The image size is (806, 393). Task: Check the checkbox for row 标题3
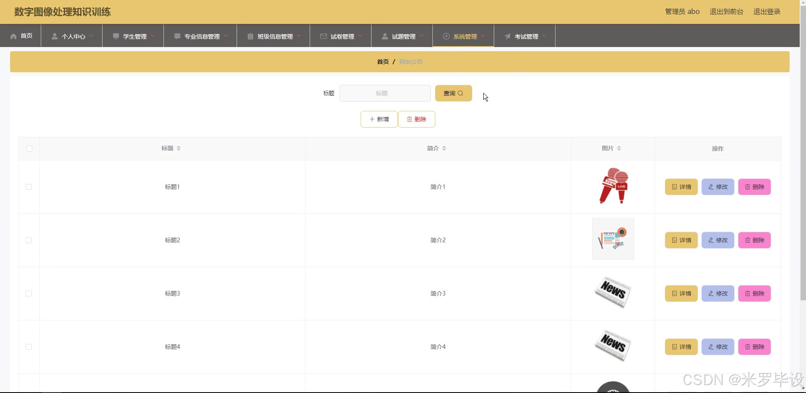(29, 293)
